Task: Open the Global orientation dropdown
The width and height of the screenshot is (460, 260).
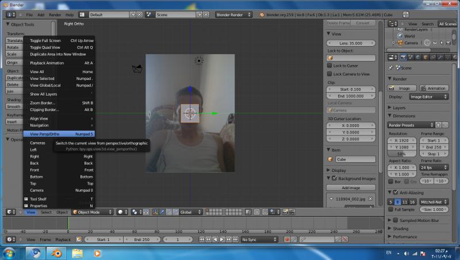Action: (x=190, y=212)
